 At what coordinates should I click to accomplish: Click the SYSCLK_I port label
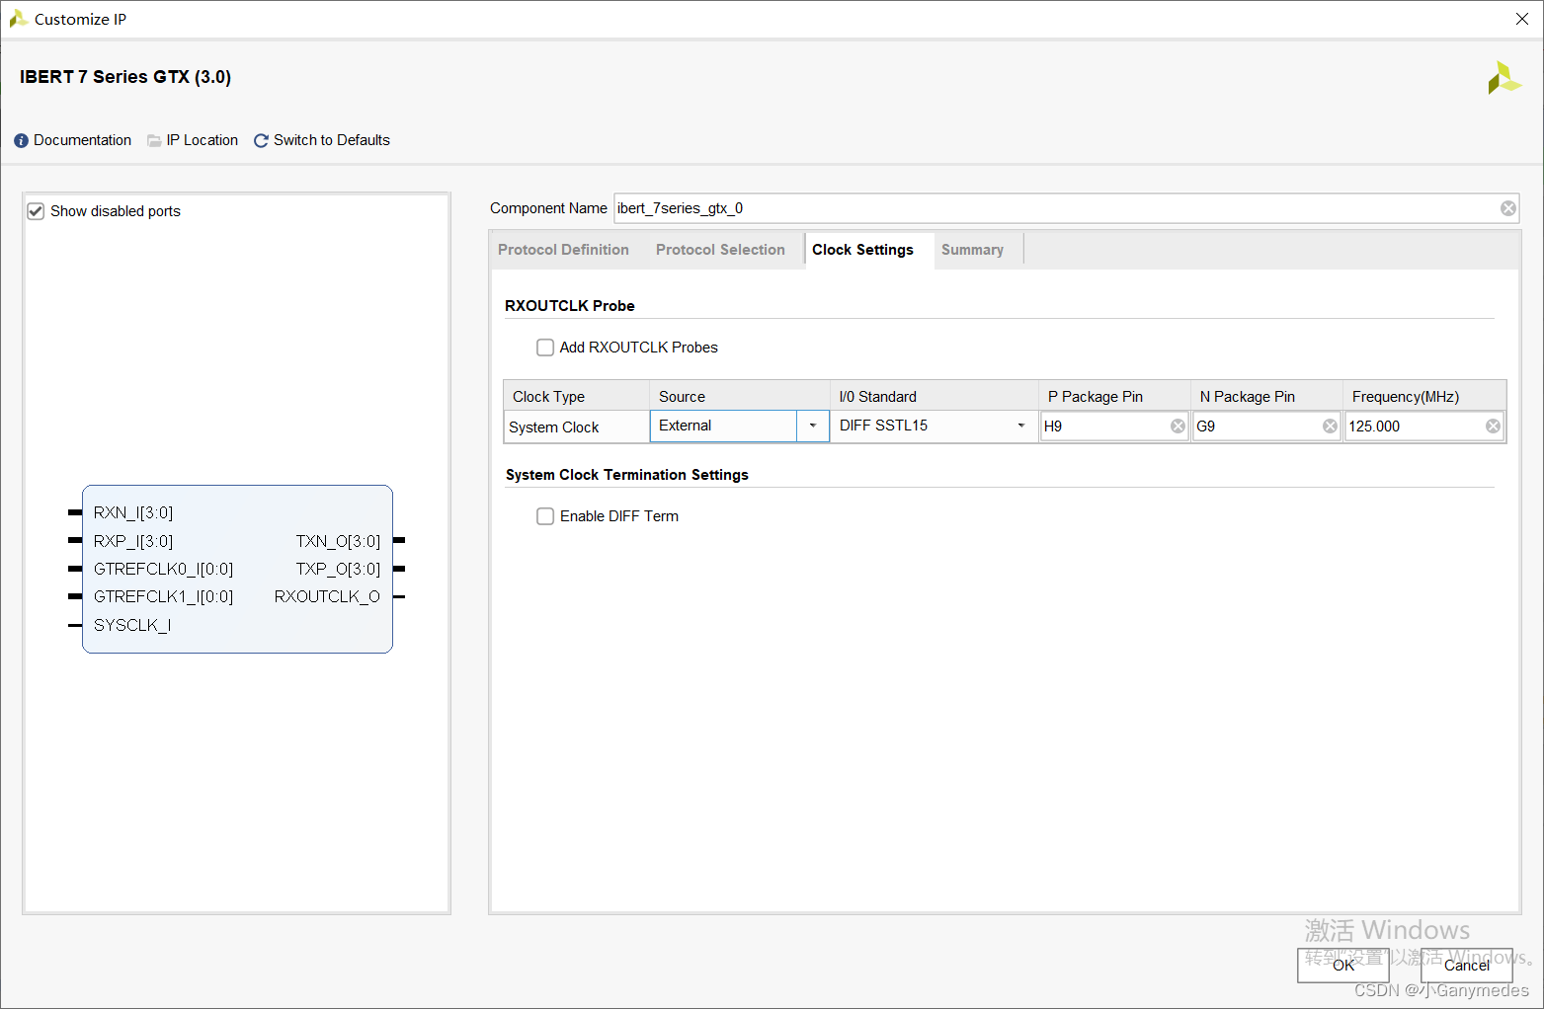tap(132, 625)
